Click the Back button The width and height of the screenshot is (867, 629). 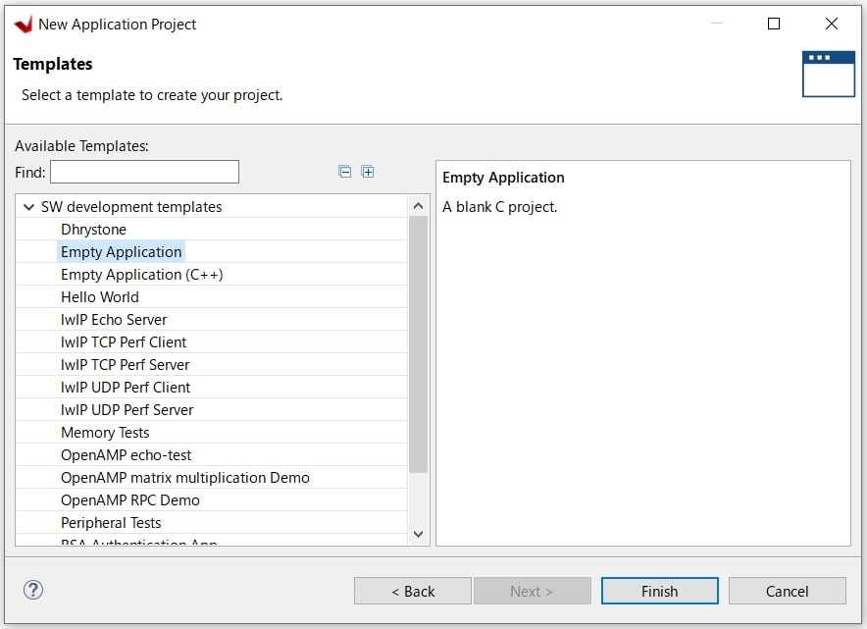tap(413, 592)
